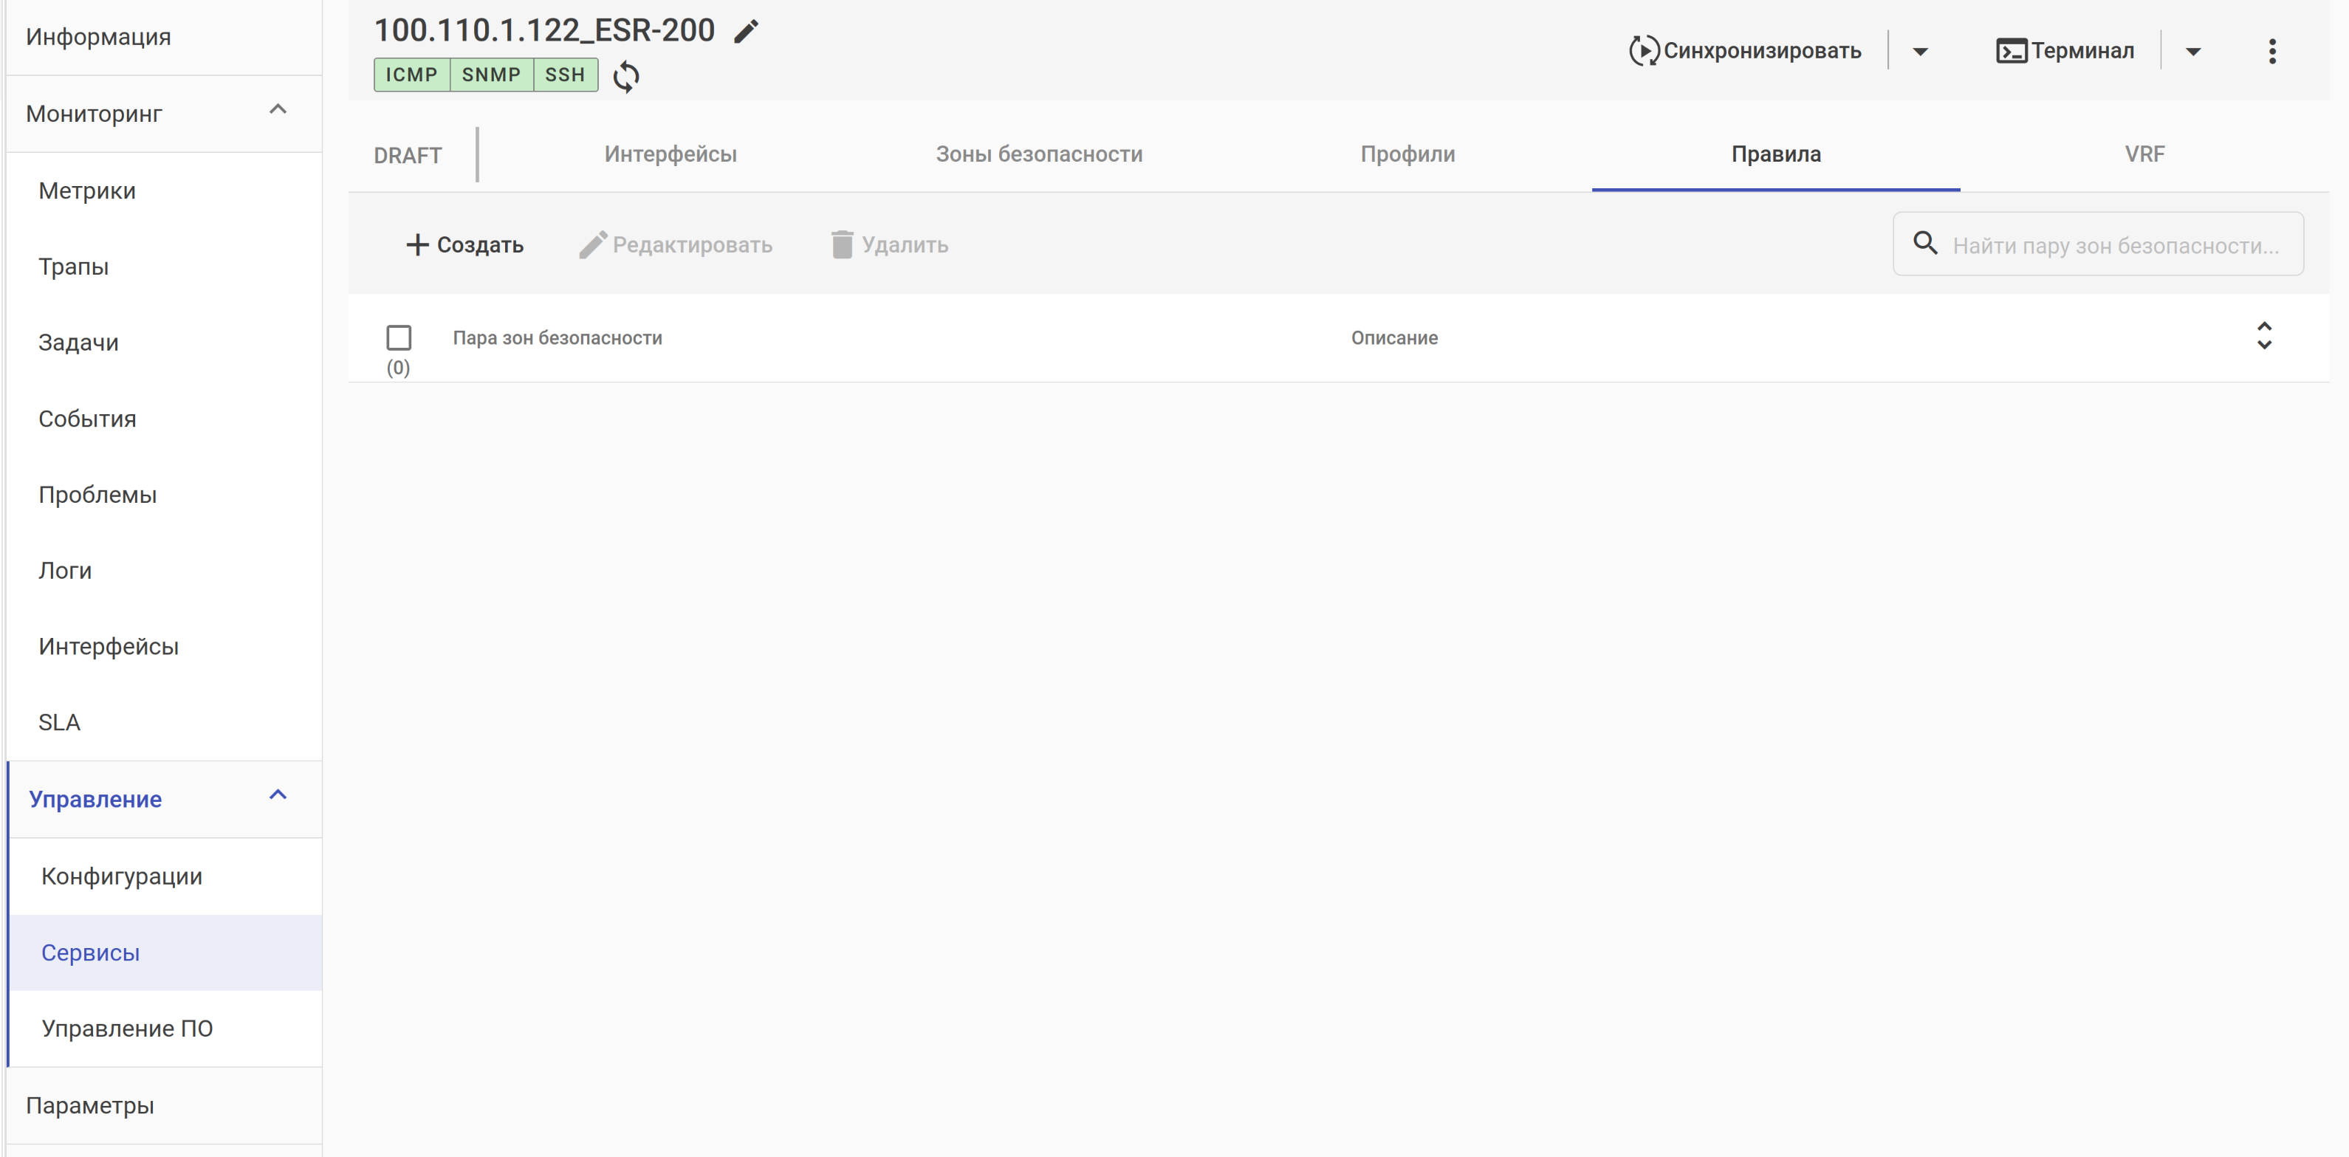Click the column sort arrows icon
This screenshot has width=2349, height=1157.
[2263, 335]
